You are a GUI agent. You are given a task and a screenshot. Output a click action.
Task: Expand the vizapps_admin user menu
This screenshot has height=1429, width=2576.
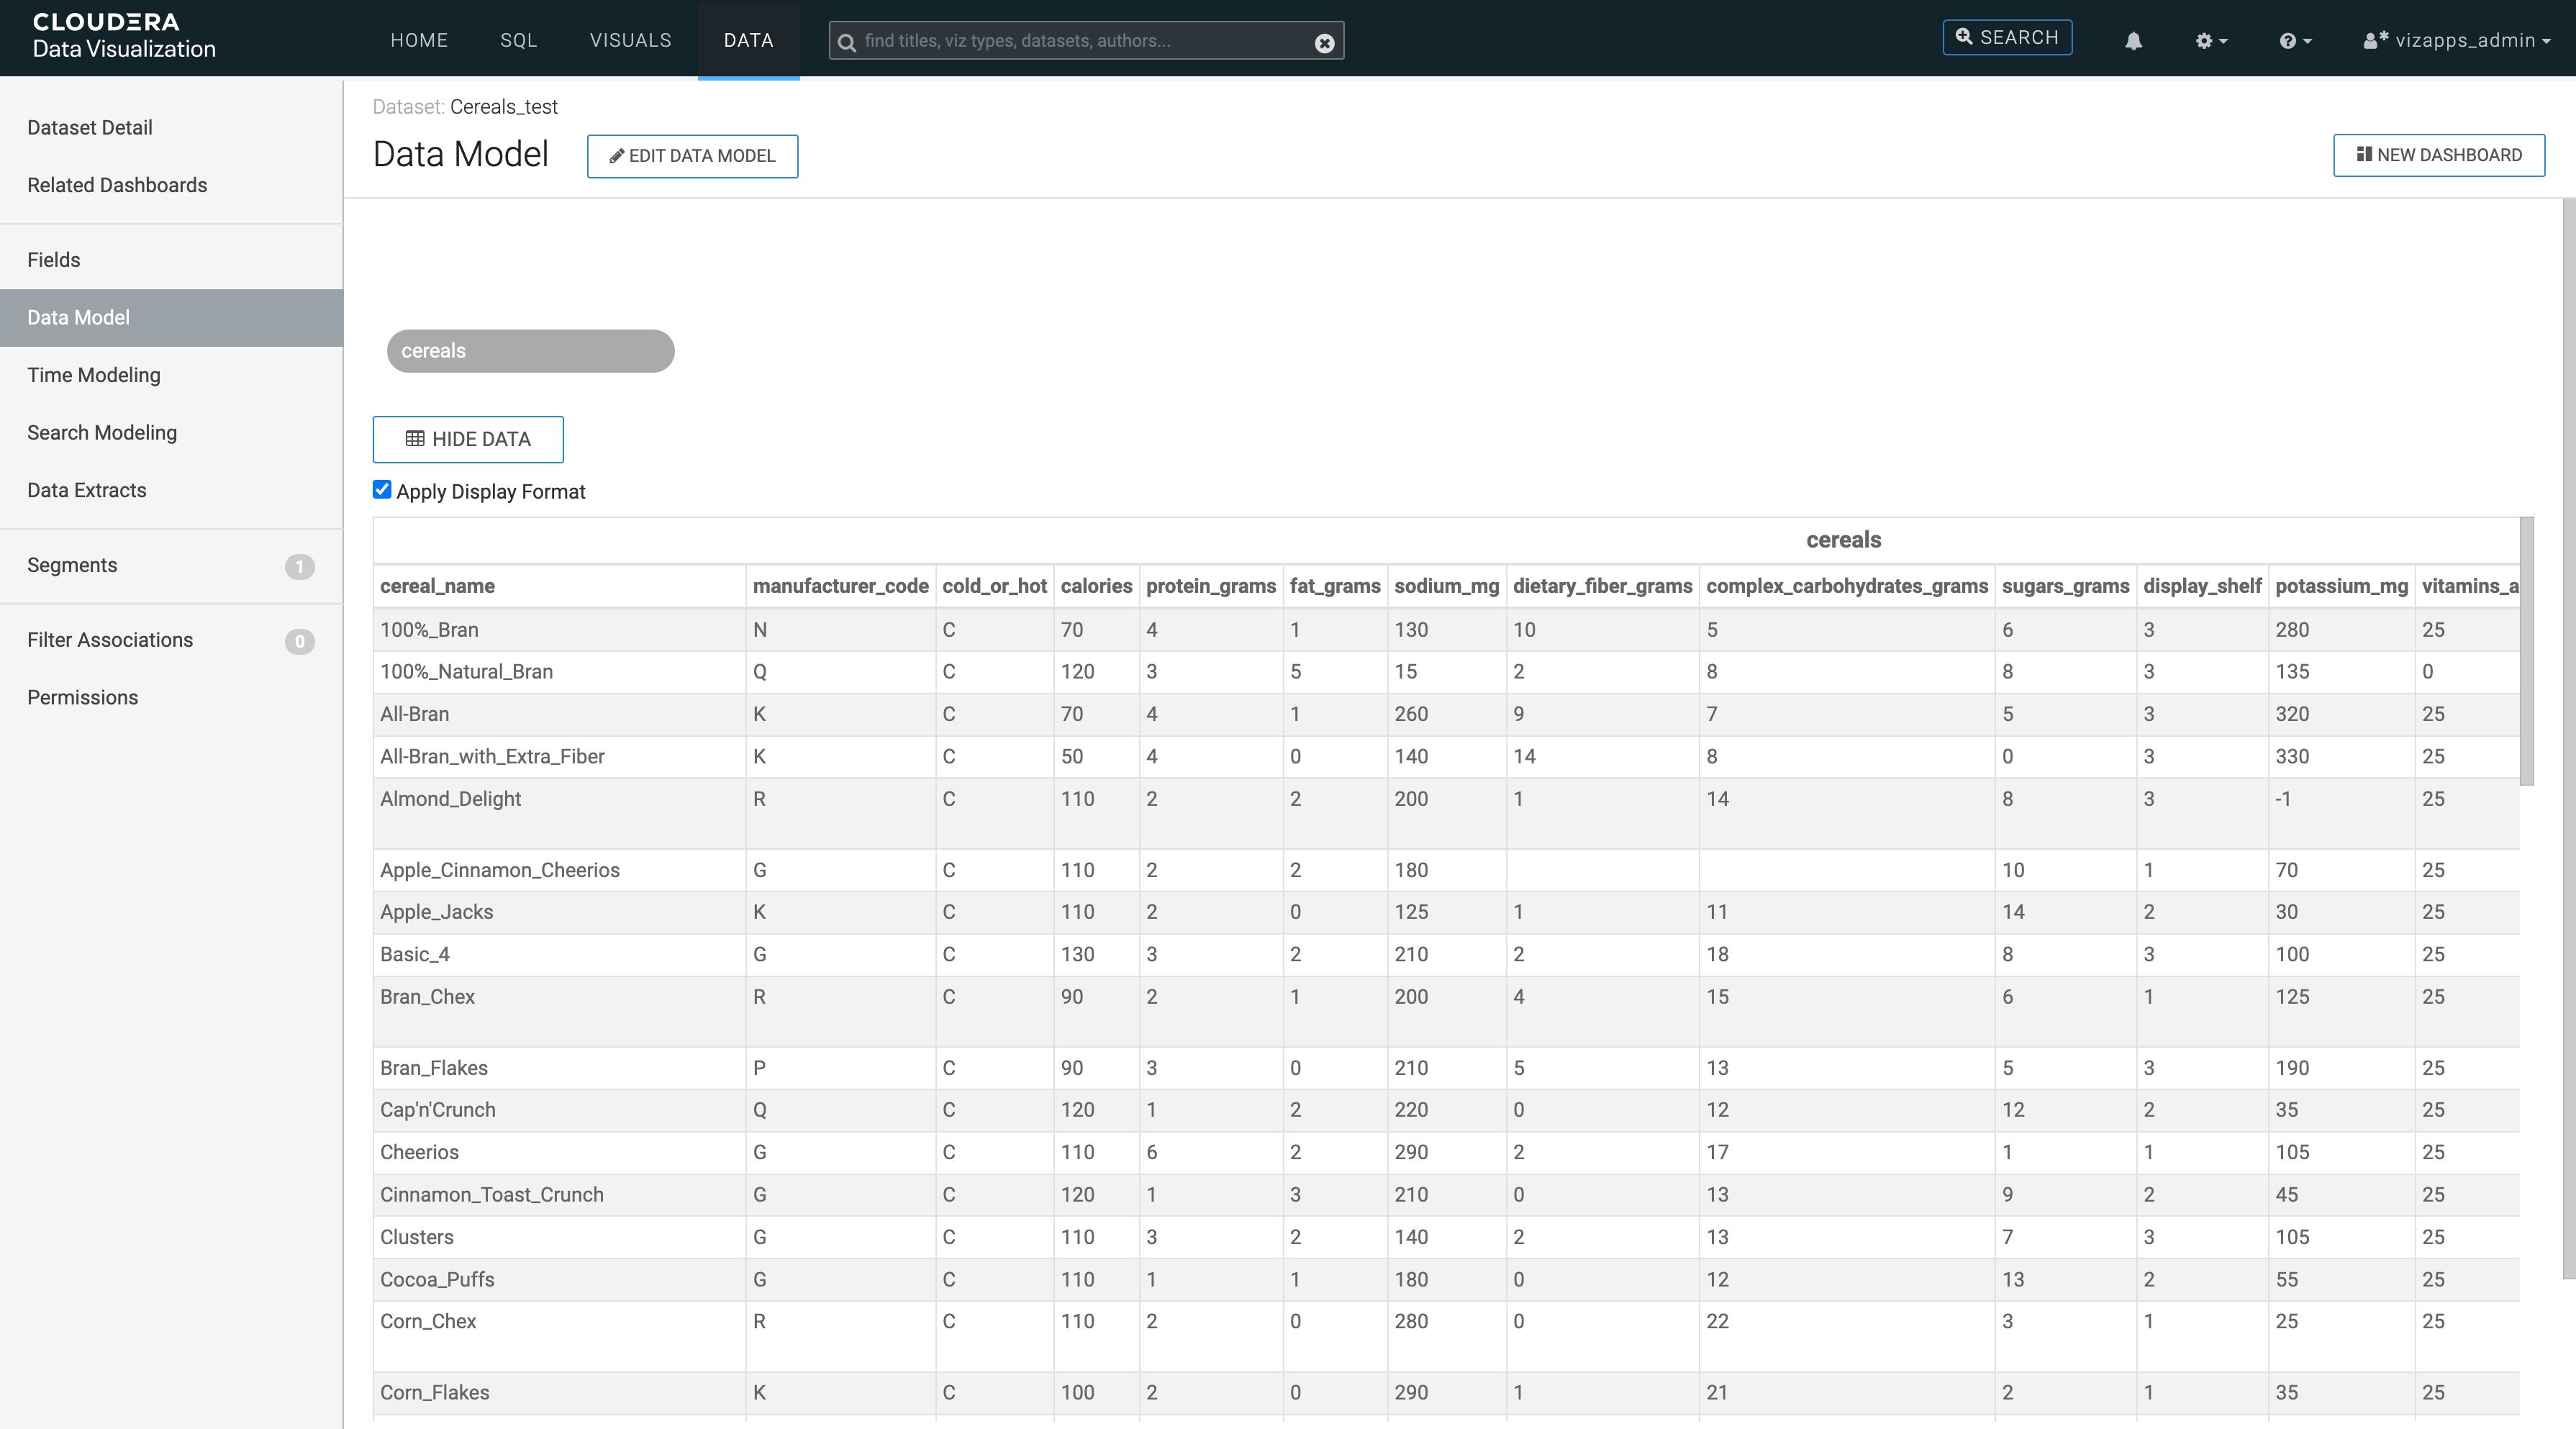[x=2456, y=41]
